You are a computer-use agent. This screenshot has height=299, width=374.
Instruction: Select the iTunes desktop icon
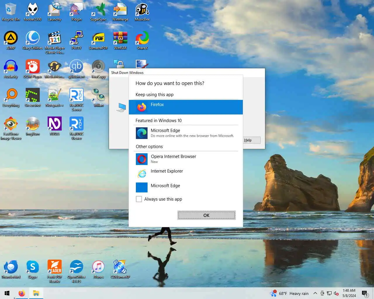[98, 269]
